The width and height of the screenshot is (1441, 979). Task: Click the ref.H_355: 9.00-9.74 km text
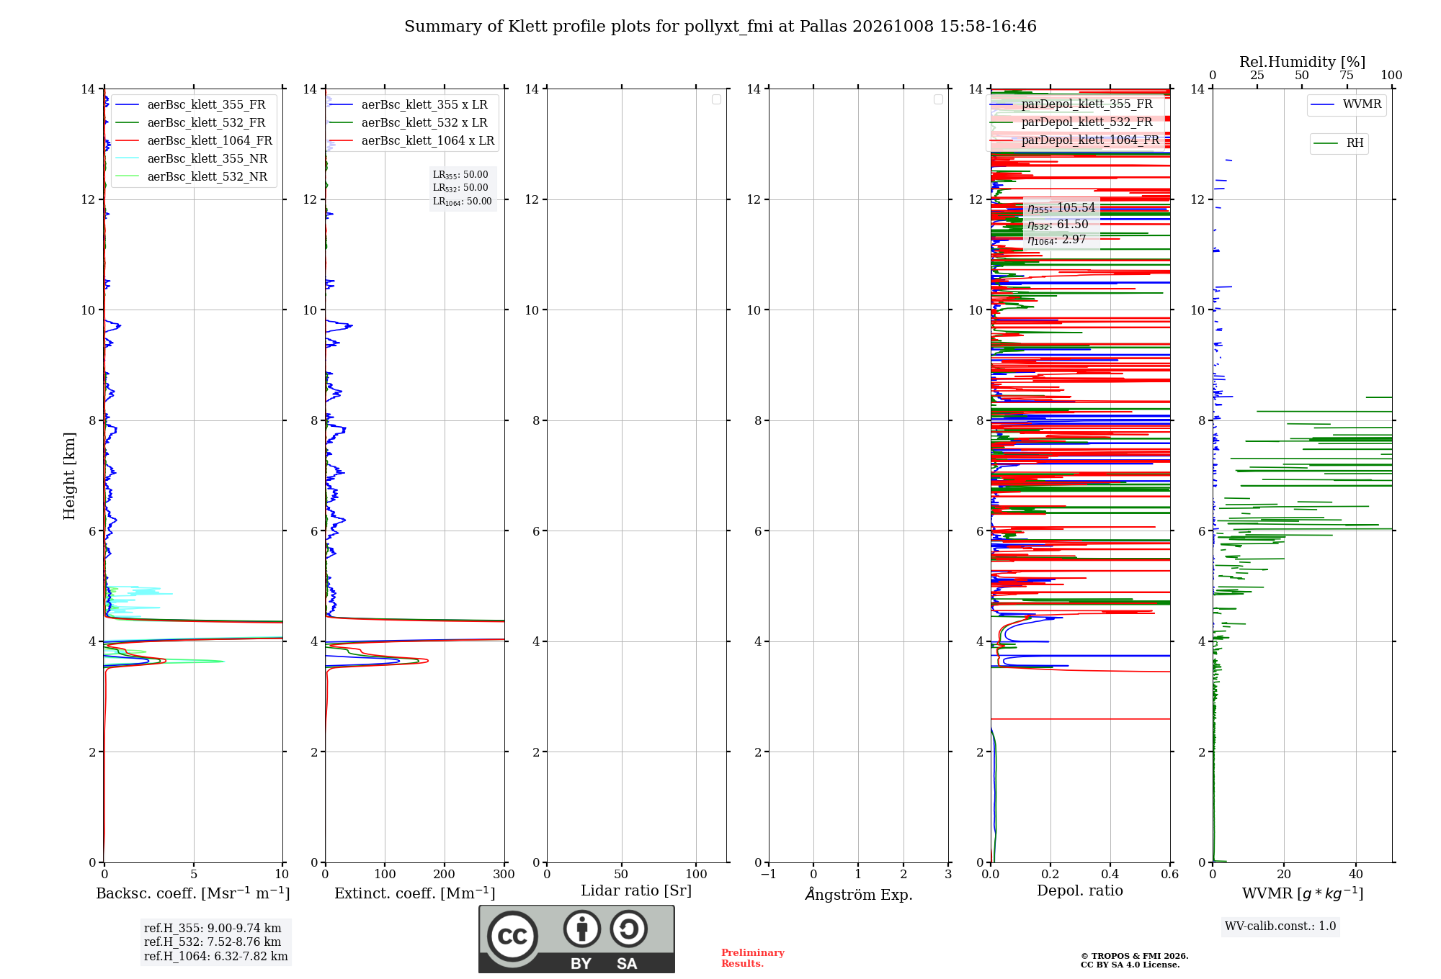point(213,929)
